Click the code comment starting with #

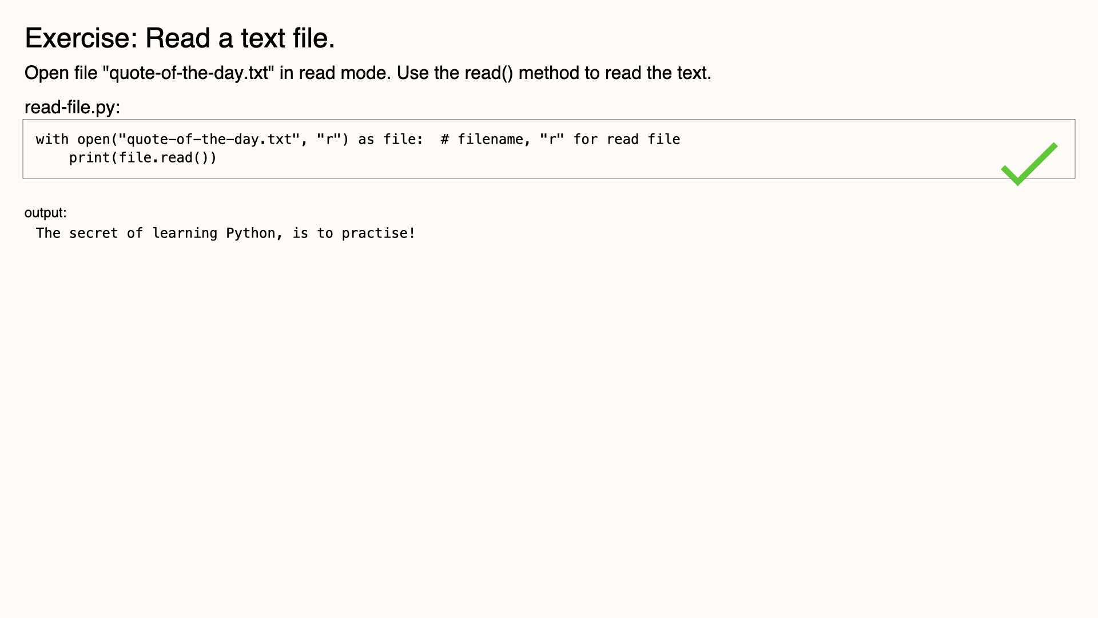[560, 139]
